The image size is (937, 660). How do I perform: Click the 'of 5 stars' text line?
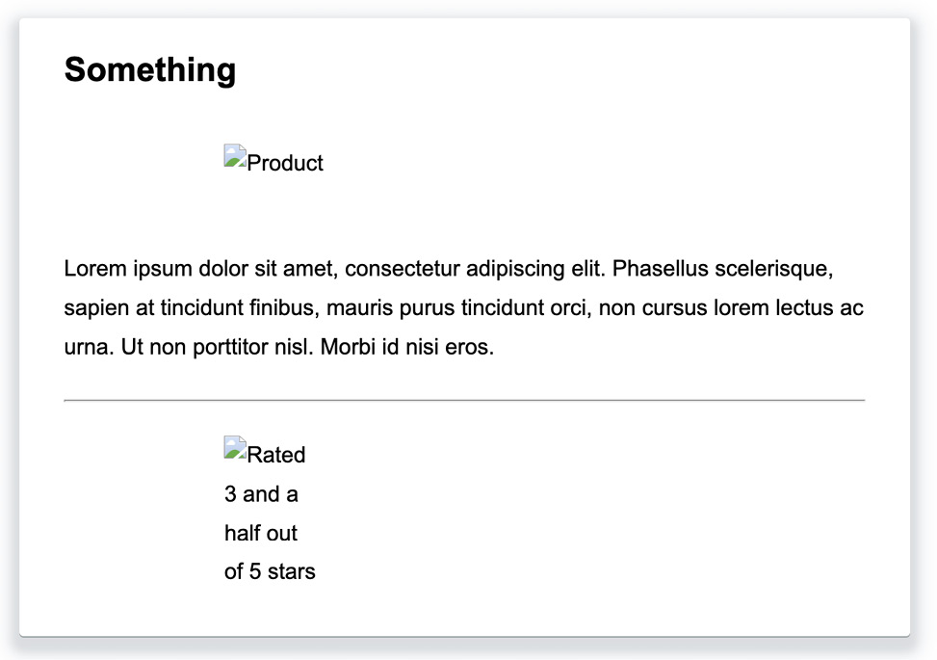(x=270, y=571)
